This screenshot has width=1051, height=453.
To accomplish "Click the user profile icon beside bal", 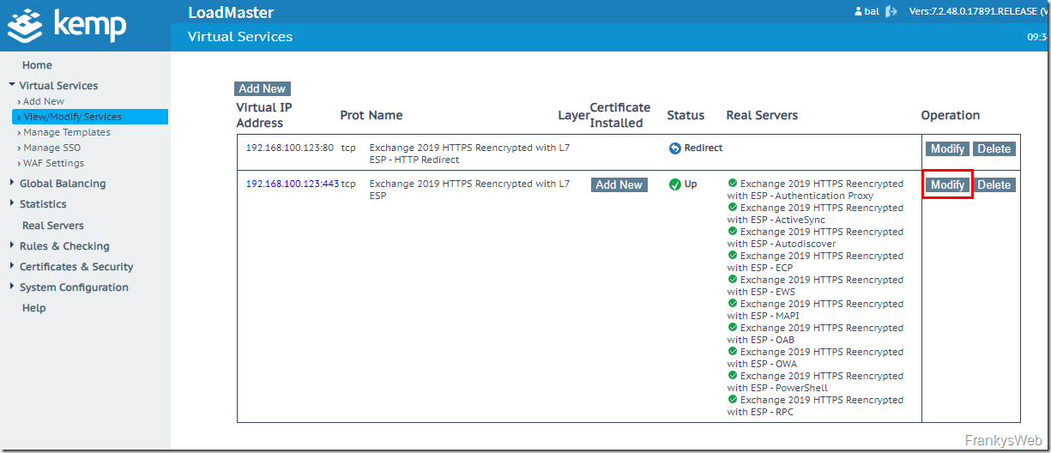I will pyautogui.click(x=857, y=12).
